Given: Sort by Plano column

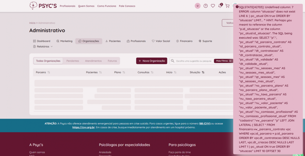Looking at the screenshot, I should coord(120,72).
